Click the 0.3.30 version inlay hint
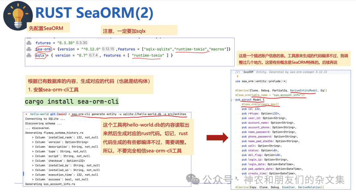356x194 pixels. coord(81,43)
